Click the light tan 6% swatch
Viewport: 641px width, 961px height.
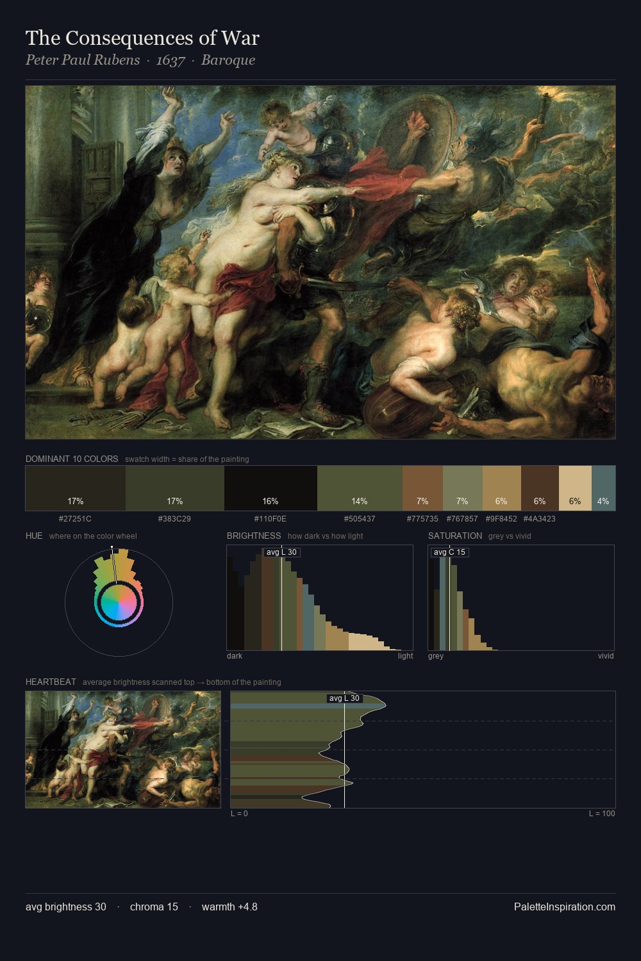(575, 488)
